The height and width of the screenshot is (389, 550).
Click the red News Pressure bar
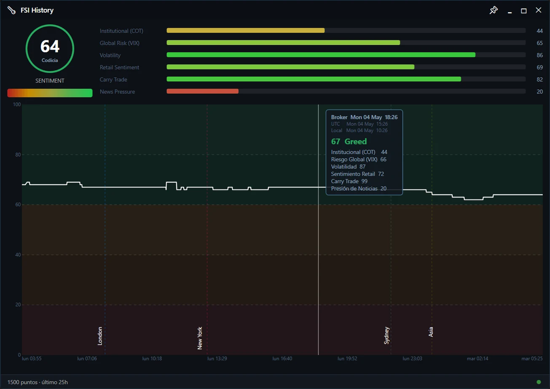(203, 91)
